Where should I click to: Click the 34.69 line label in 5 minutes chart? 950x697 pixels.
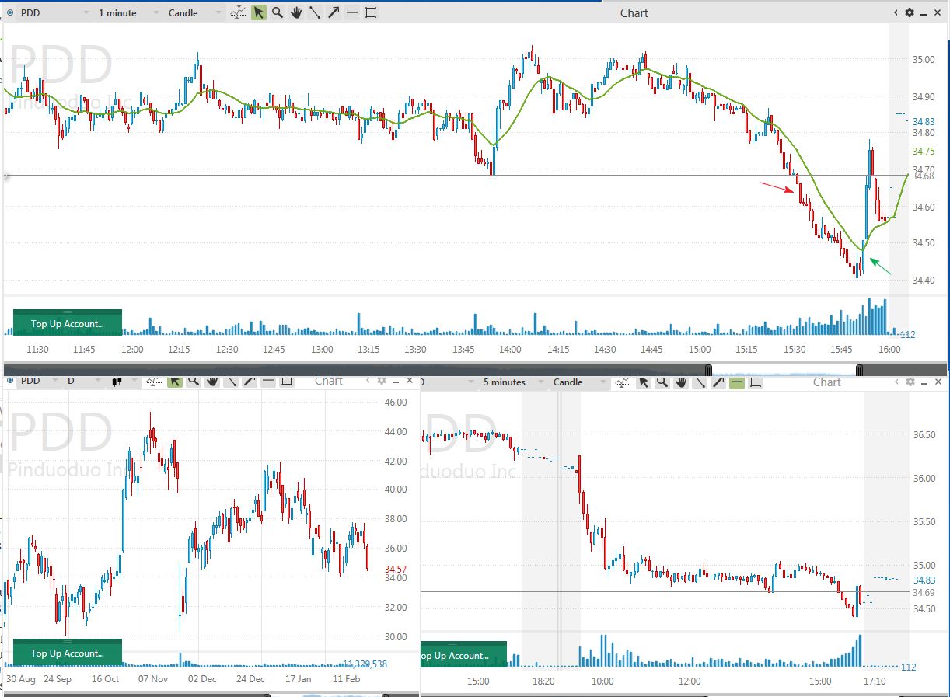[x=924, y=593]
